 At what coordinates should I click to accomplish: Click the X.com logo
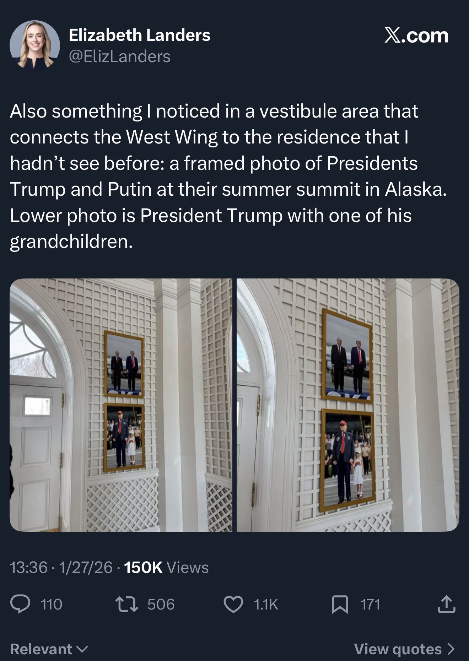416,36
